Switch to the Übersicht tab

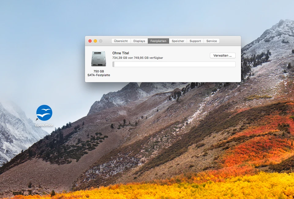[x=121, y=41]
